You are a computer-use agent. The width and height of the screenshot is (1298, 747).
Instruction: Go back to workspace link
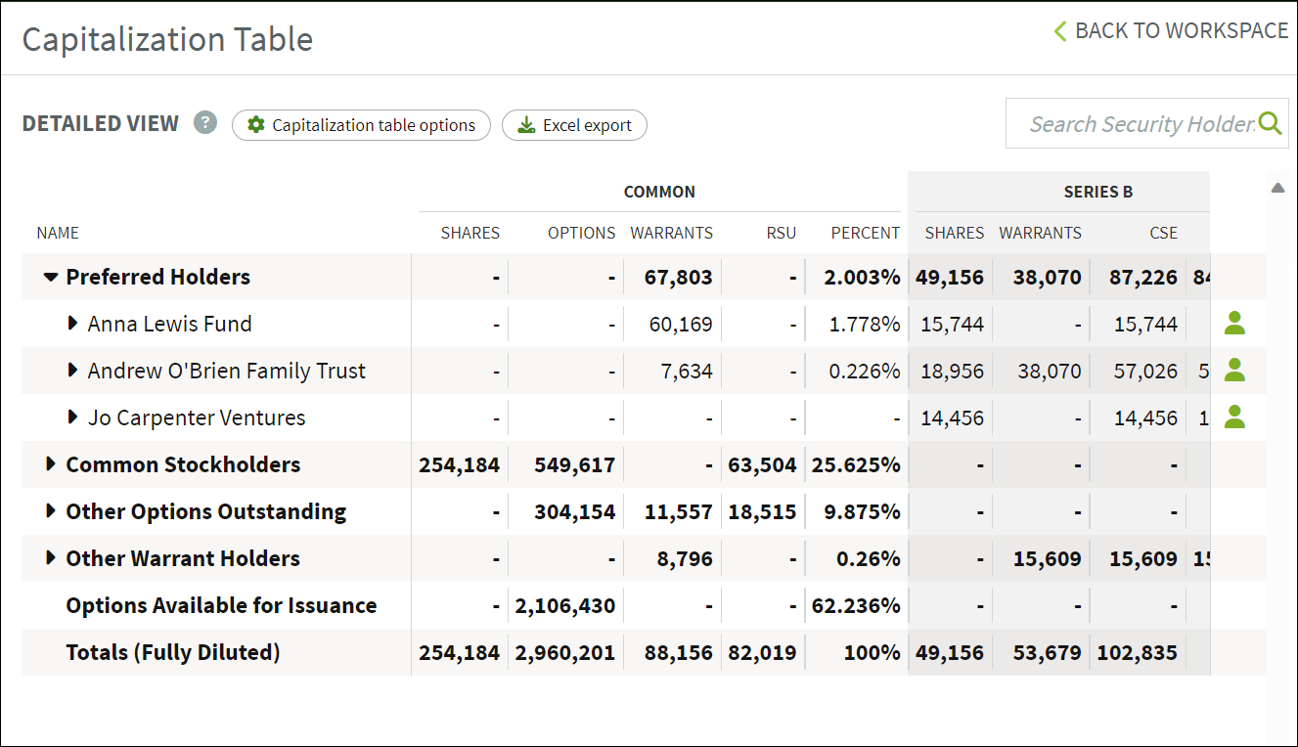coord(1171,31)
